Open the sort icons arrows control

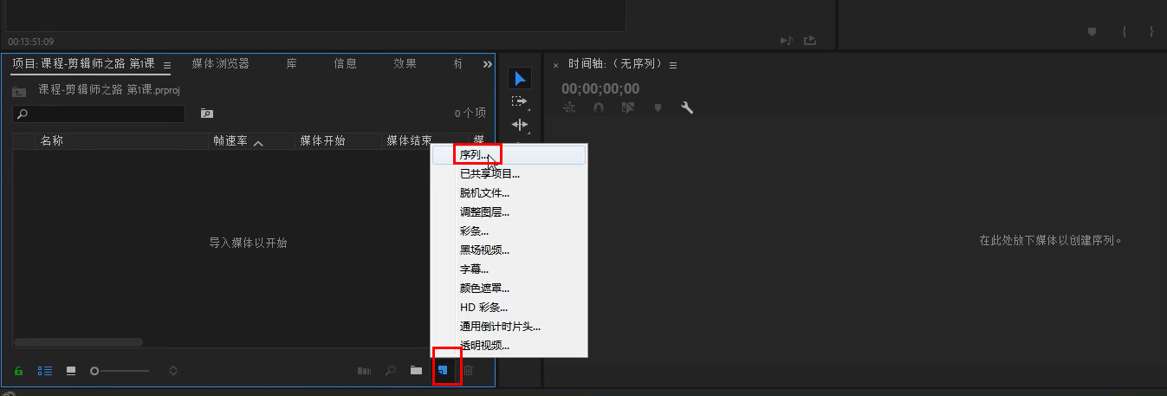tap(173, 371)
